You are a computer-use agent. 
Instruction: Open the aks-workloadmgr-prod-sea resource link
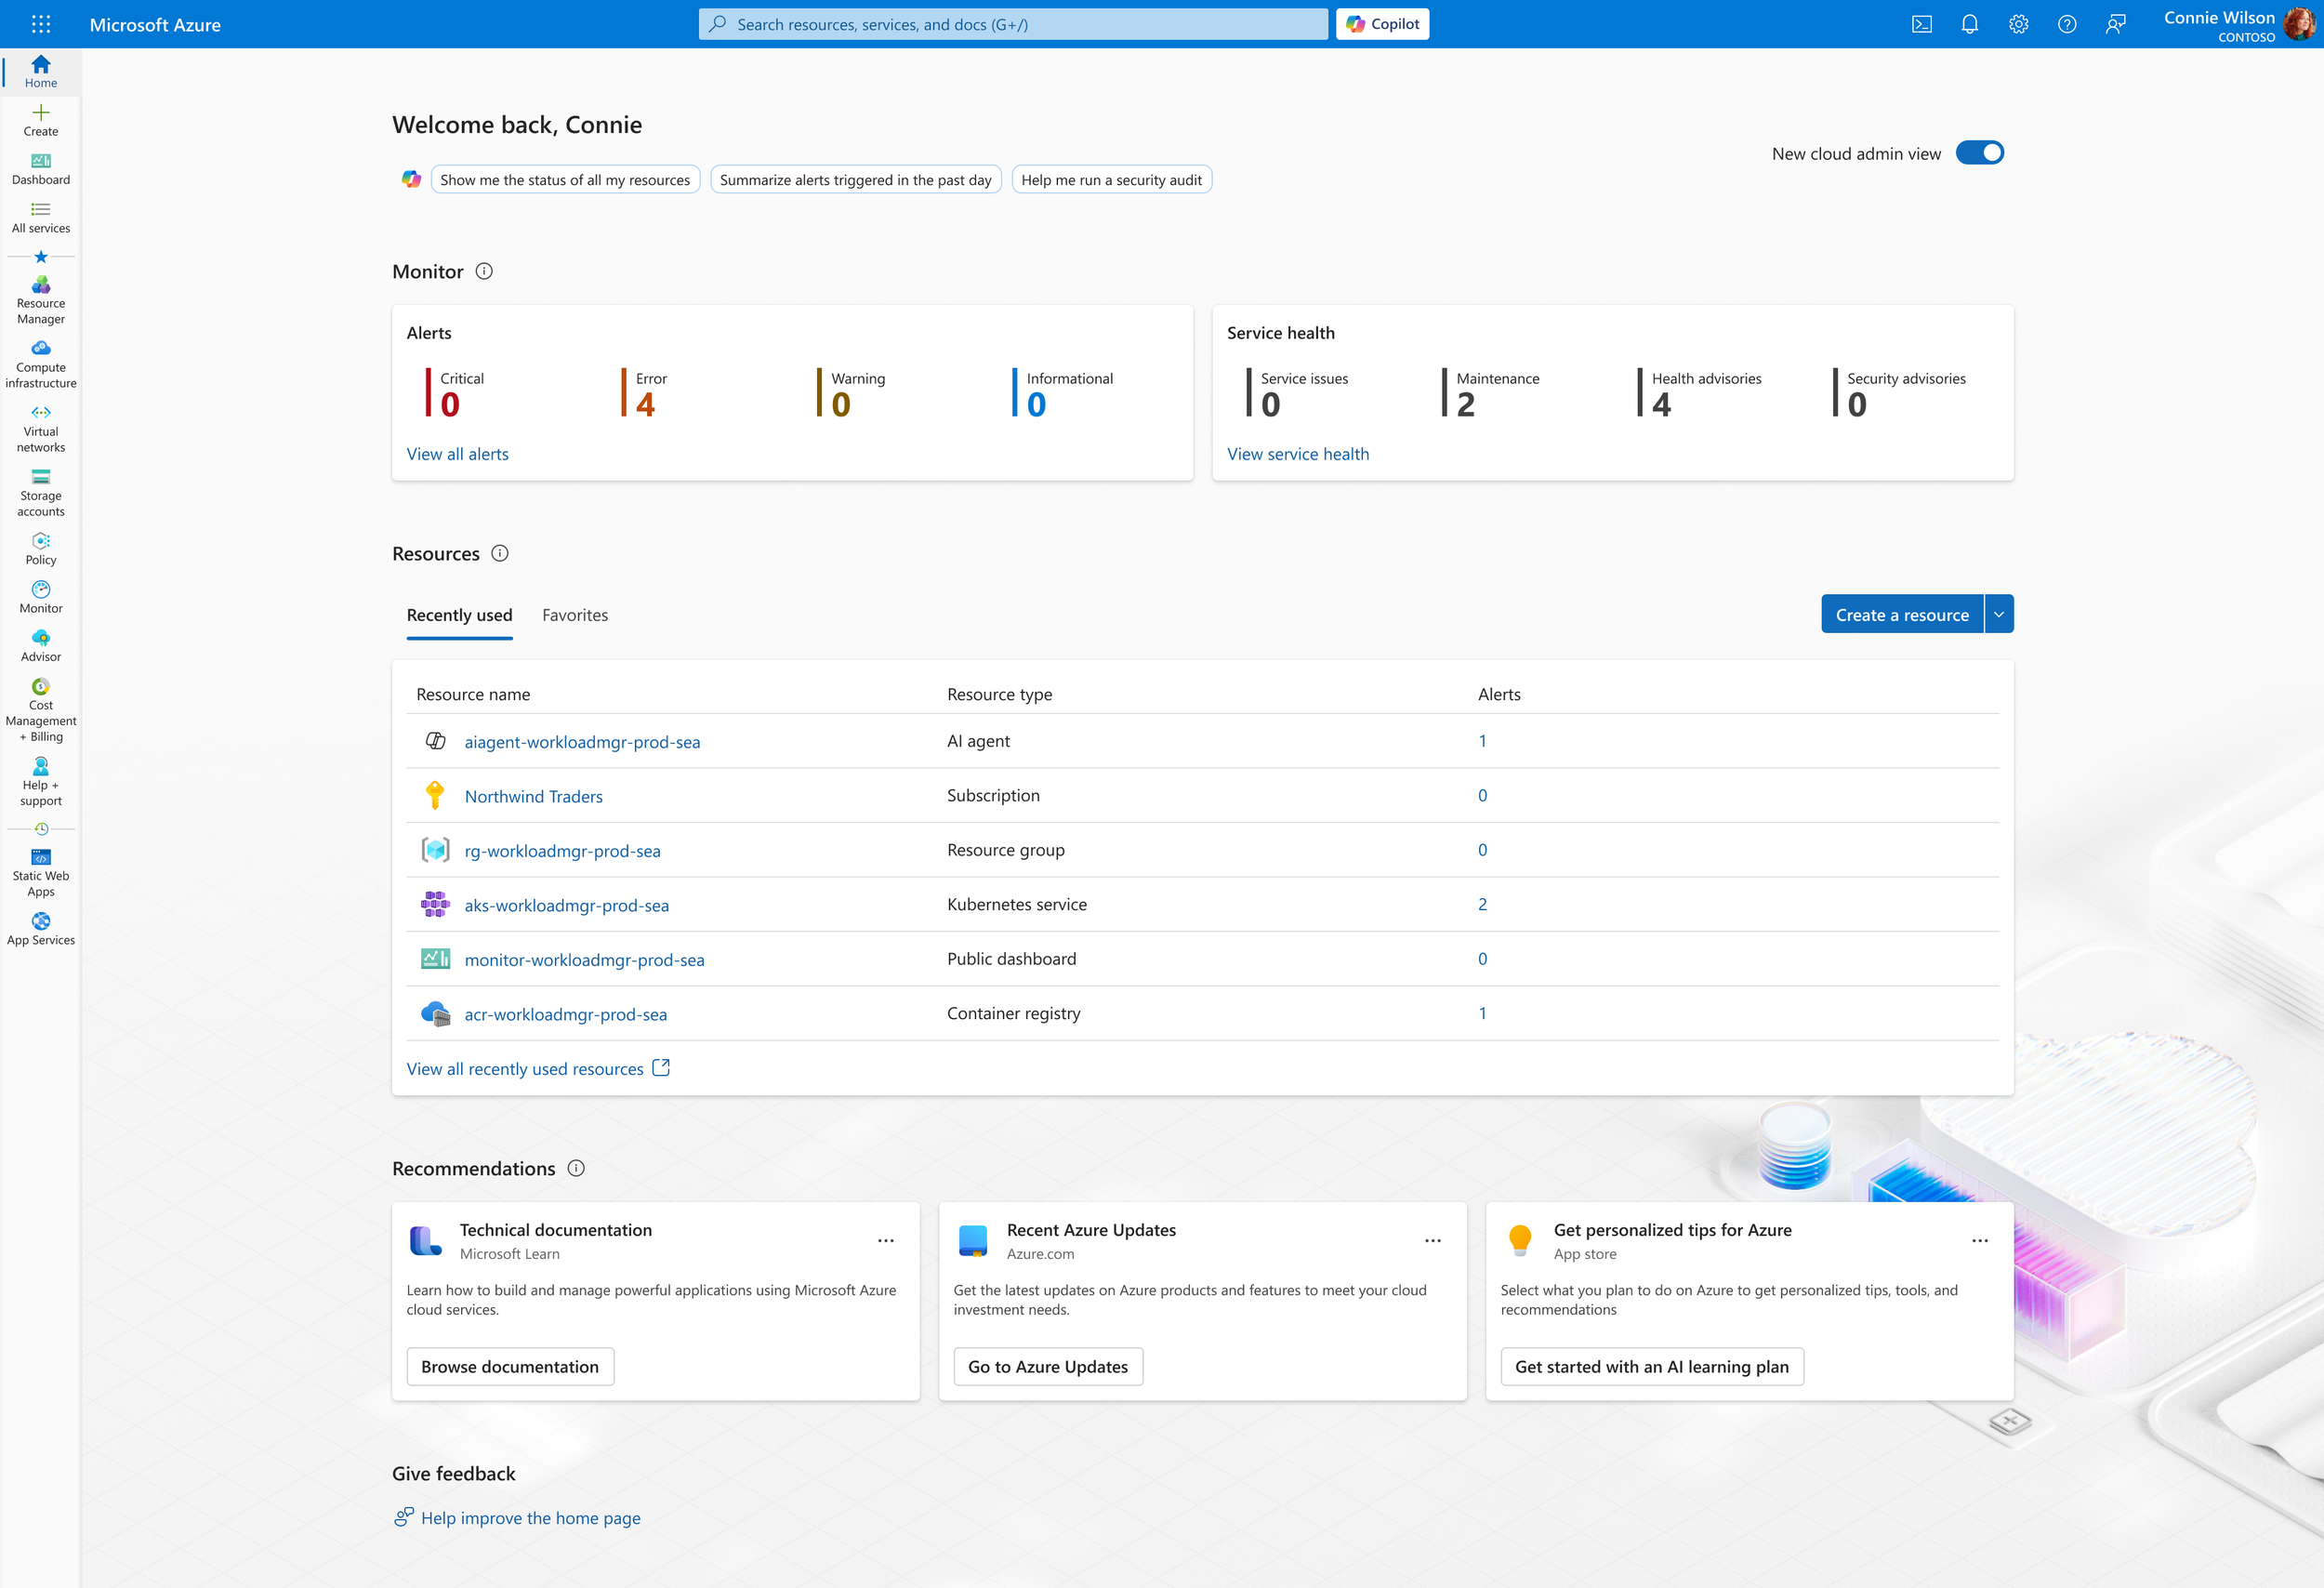(x=566, y=905)
